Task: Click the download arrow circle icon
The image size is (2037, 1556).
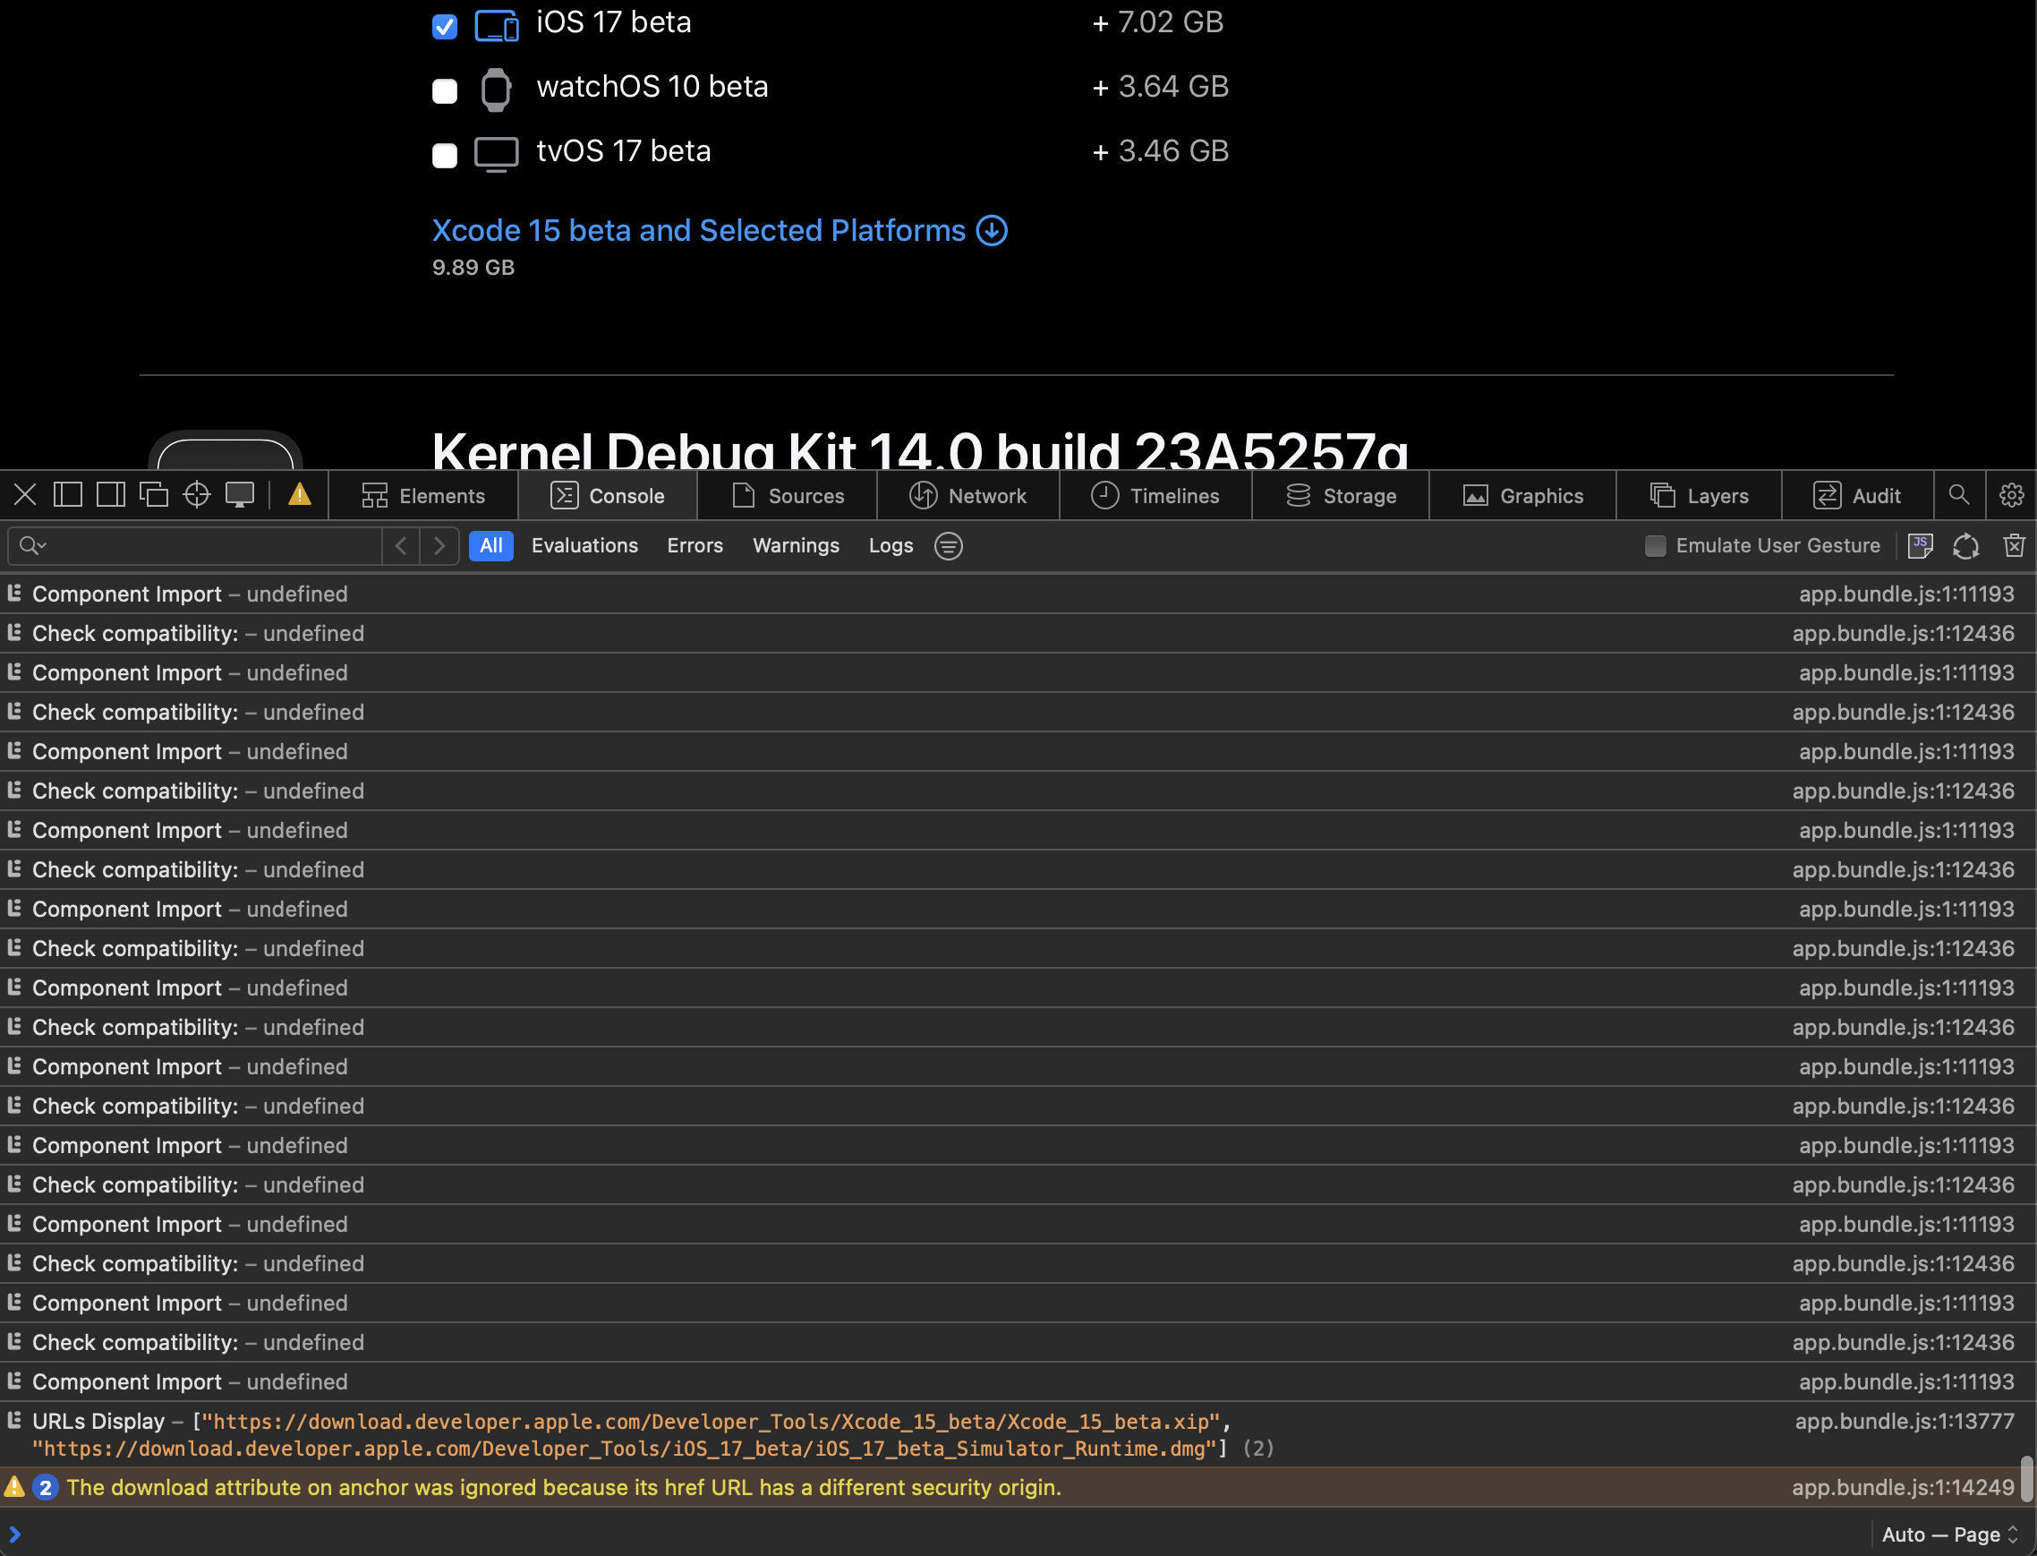Action: [993, 231]
